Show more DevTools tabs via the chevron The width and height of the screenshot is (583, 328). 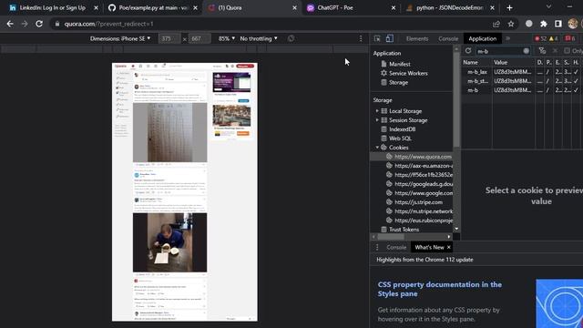(508, 38)
